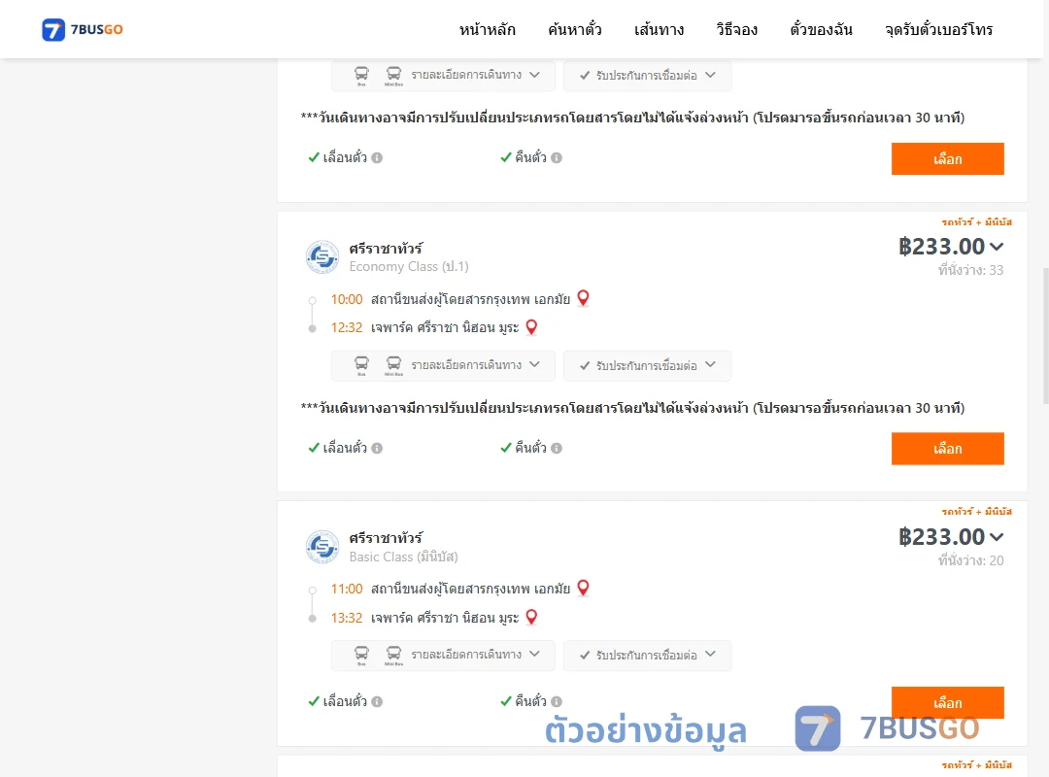Click Sriracha Tour logo on Basic Class trip

pos(322,547)
